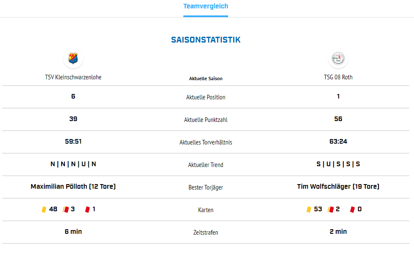Viewport: 414px width, 253px height.
Task: Click the TSV Kleinschwarzenlohe club crest
Action: point(73,58)
